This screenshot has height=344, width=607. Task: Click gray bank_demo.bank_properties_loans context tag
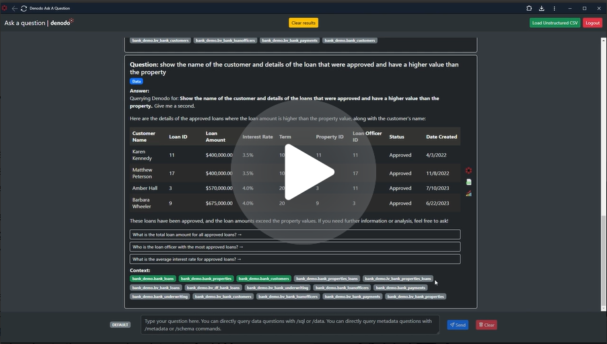click(x=327, y=279)
